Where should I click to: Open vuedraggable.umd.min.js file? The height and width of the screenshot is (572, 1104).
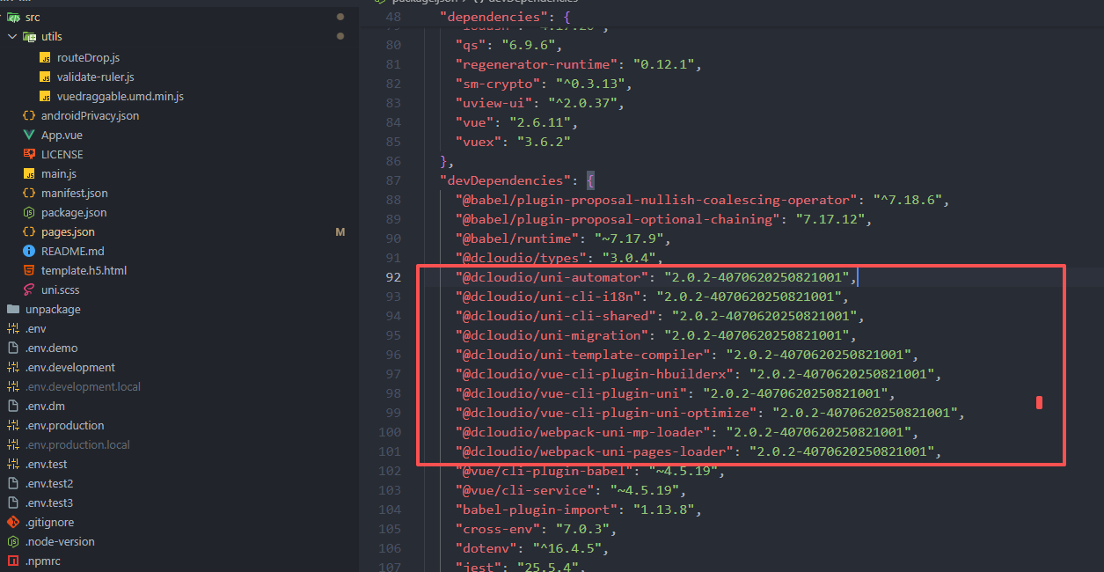coord(120,96)
